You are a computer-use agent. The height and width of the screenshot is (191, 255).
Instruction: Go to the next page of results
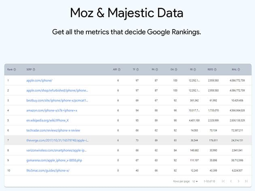238,181
